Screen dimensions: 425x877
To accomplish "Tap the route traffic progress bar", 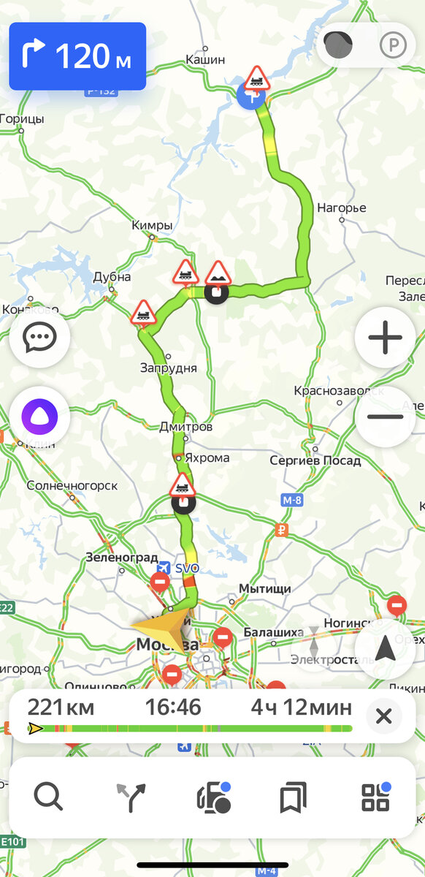I will point(190,729).
